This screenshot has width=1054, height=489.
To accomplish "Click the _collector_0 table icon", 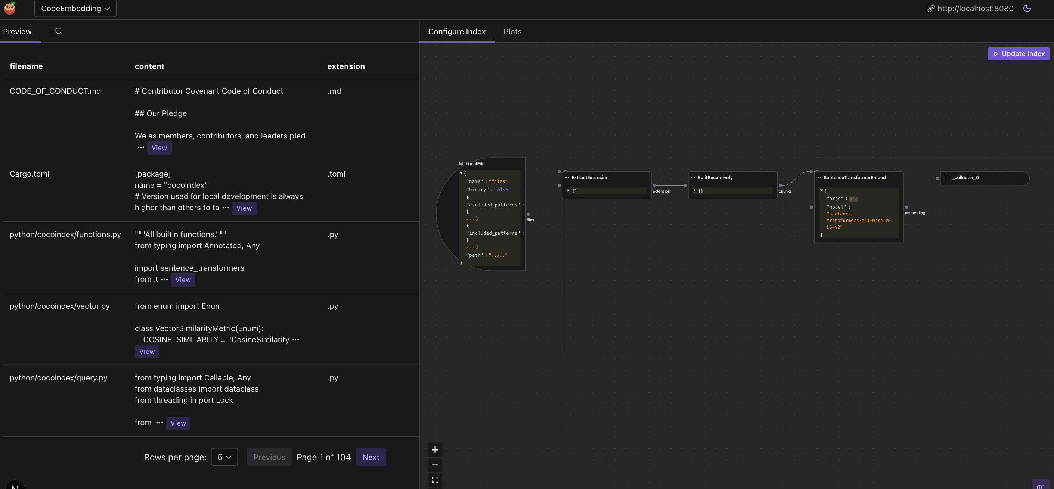I will tap(947, 177).
